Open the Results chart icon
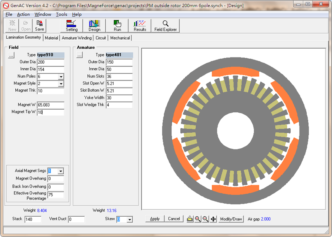332x237 pixels. (x=140, y=26)
